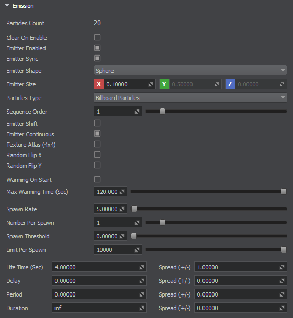Enable the Clear On Enable checkbox
Screen dimensions: 293x318
[x=97, y=37]
